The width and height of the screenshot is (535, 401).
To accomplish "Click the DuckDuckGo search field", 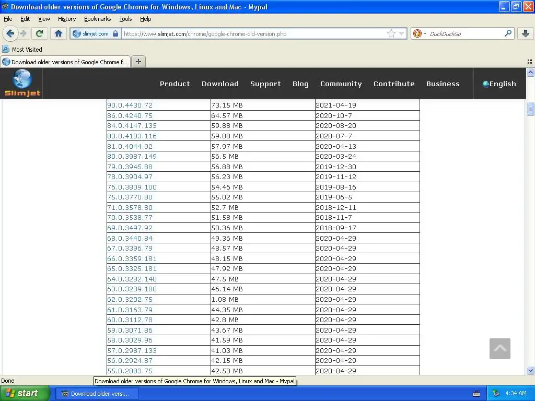I will (x=465, y=34).
